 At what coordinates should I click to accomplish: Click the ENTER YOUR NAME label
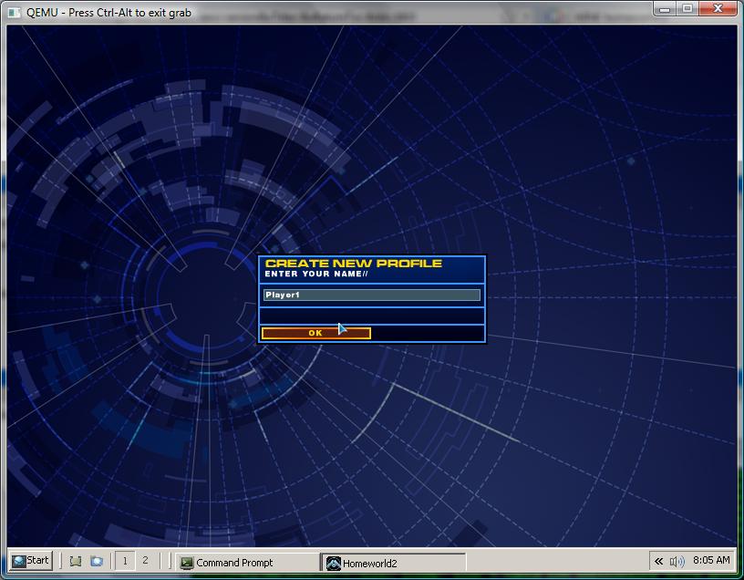[x=315, y=274]
